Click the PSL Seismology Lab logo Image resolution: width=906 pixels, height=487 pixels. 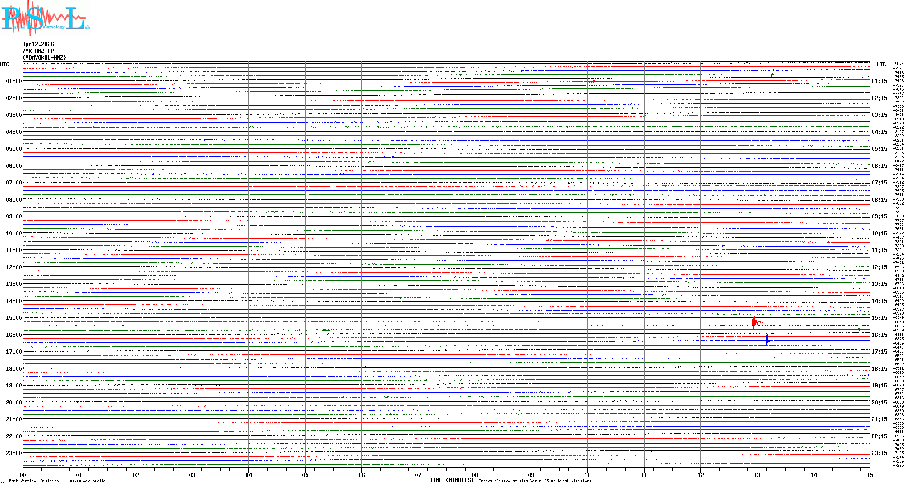tap(45, 18)
